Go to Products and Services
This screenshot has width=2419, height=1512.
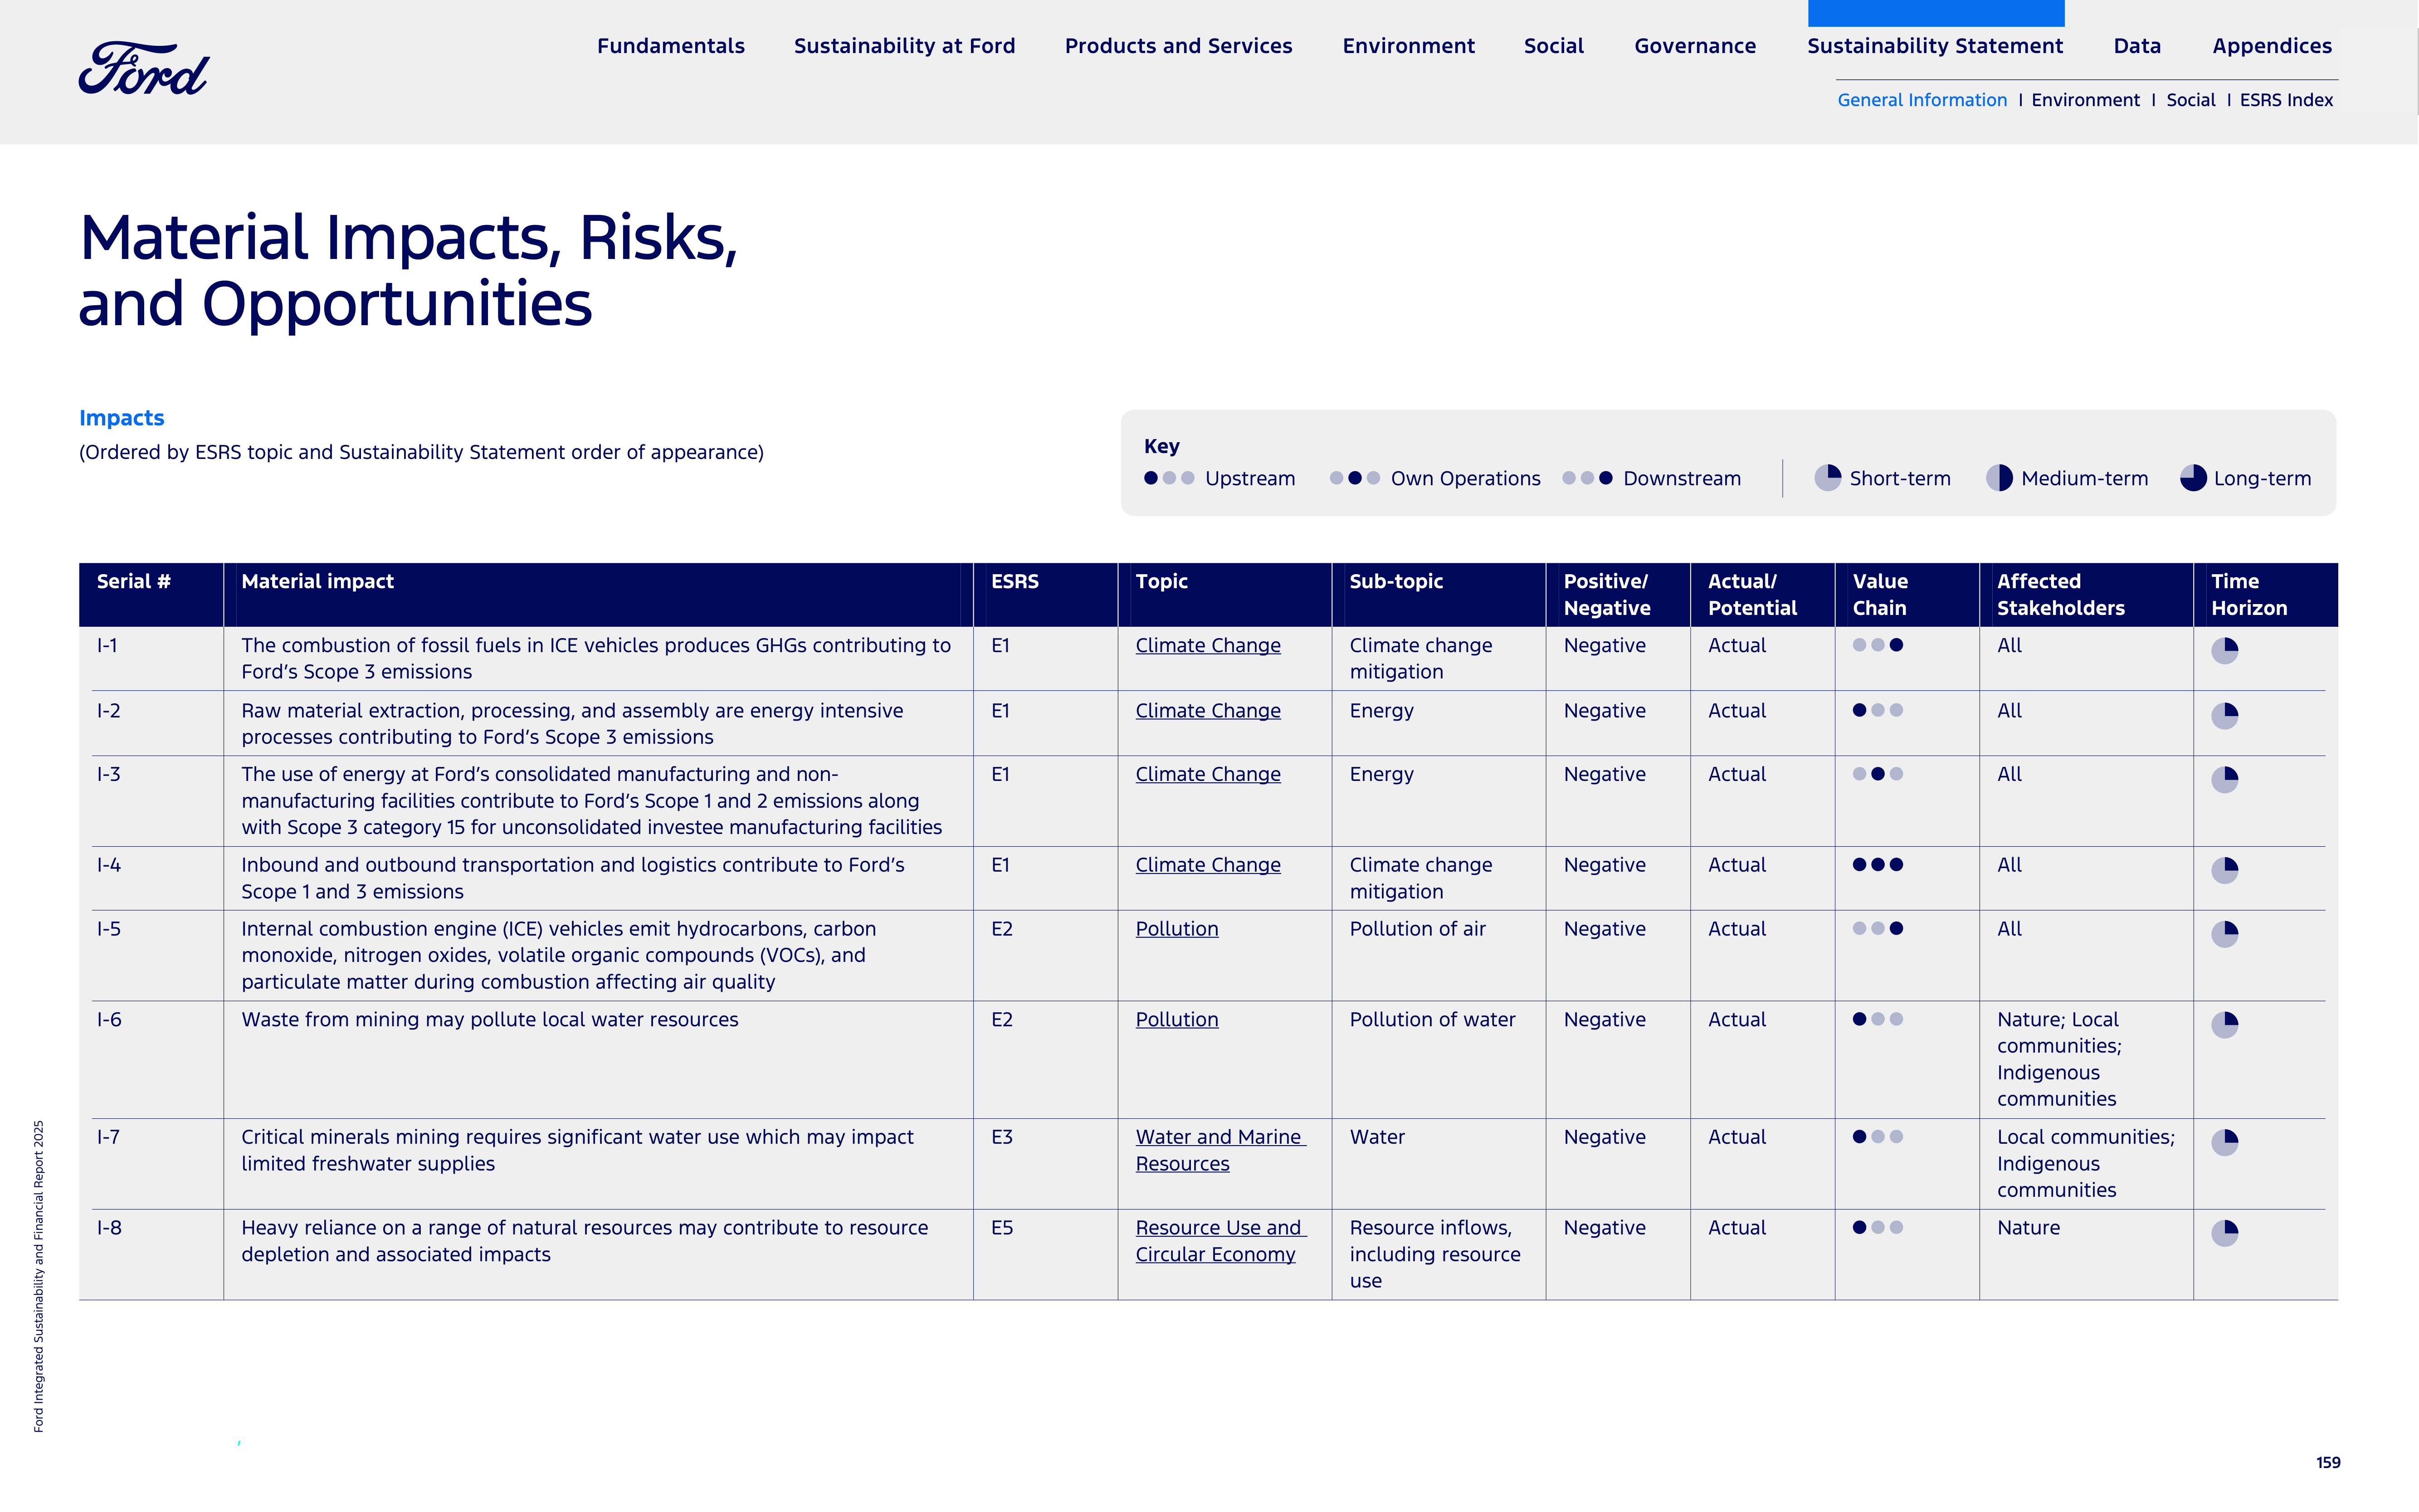(x=1178, y=46)
